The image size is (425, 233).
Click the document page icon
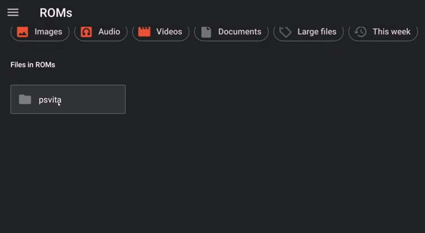click(x=206, y=32)
